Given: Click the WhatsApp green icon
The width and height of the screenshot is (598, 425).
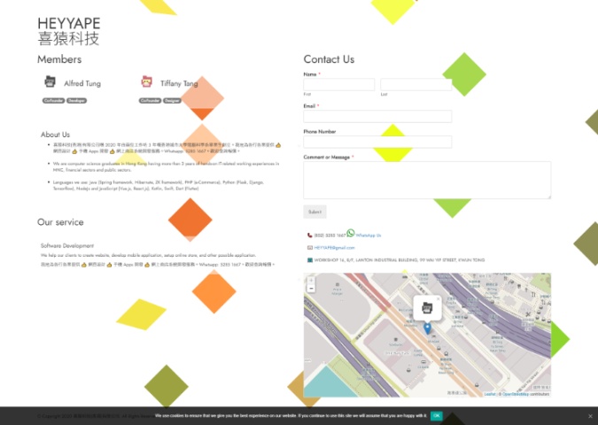Looking at the screenshot, I should pyautogui.click(x=350, y=234).
